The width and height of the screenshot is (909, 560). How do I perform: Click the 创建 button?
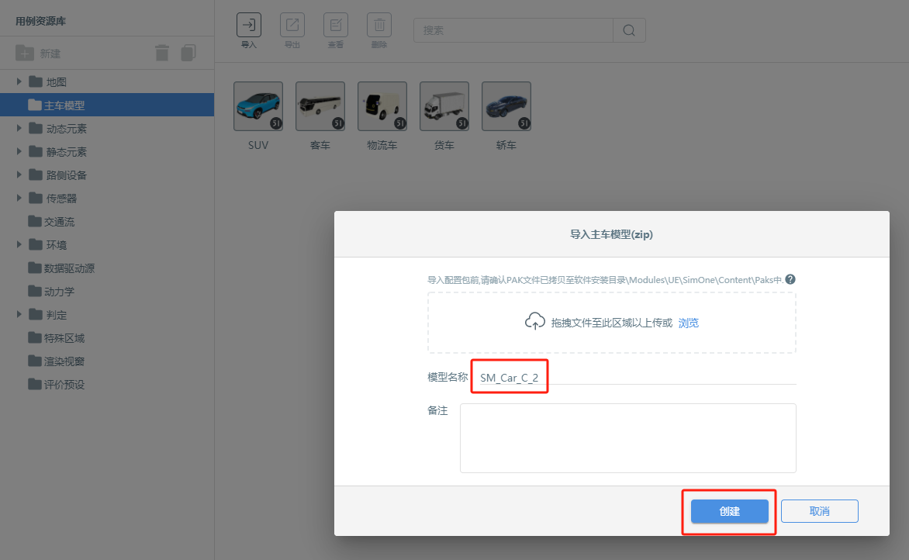[729, 511]
